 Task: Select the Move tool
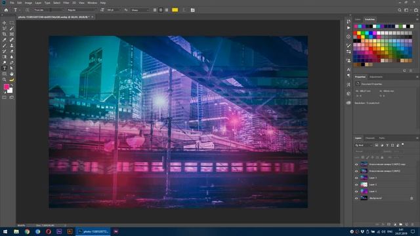[5, 23]
